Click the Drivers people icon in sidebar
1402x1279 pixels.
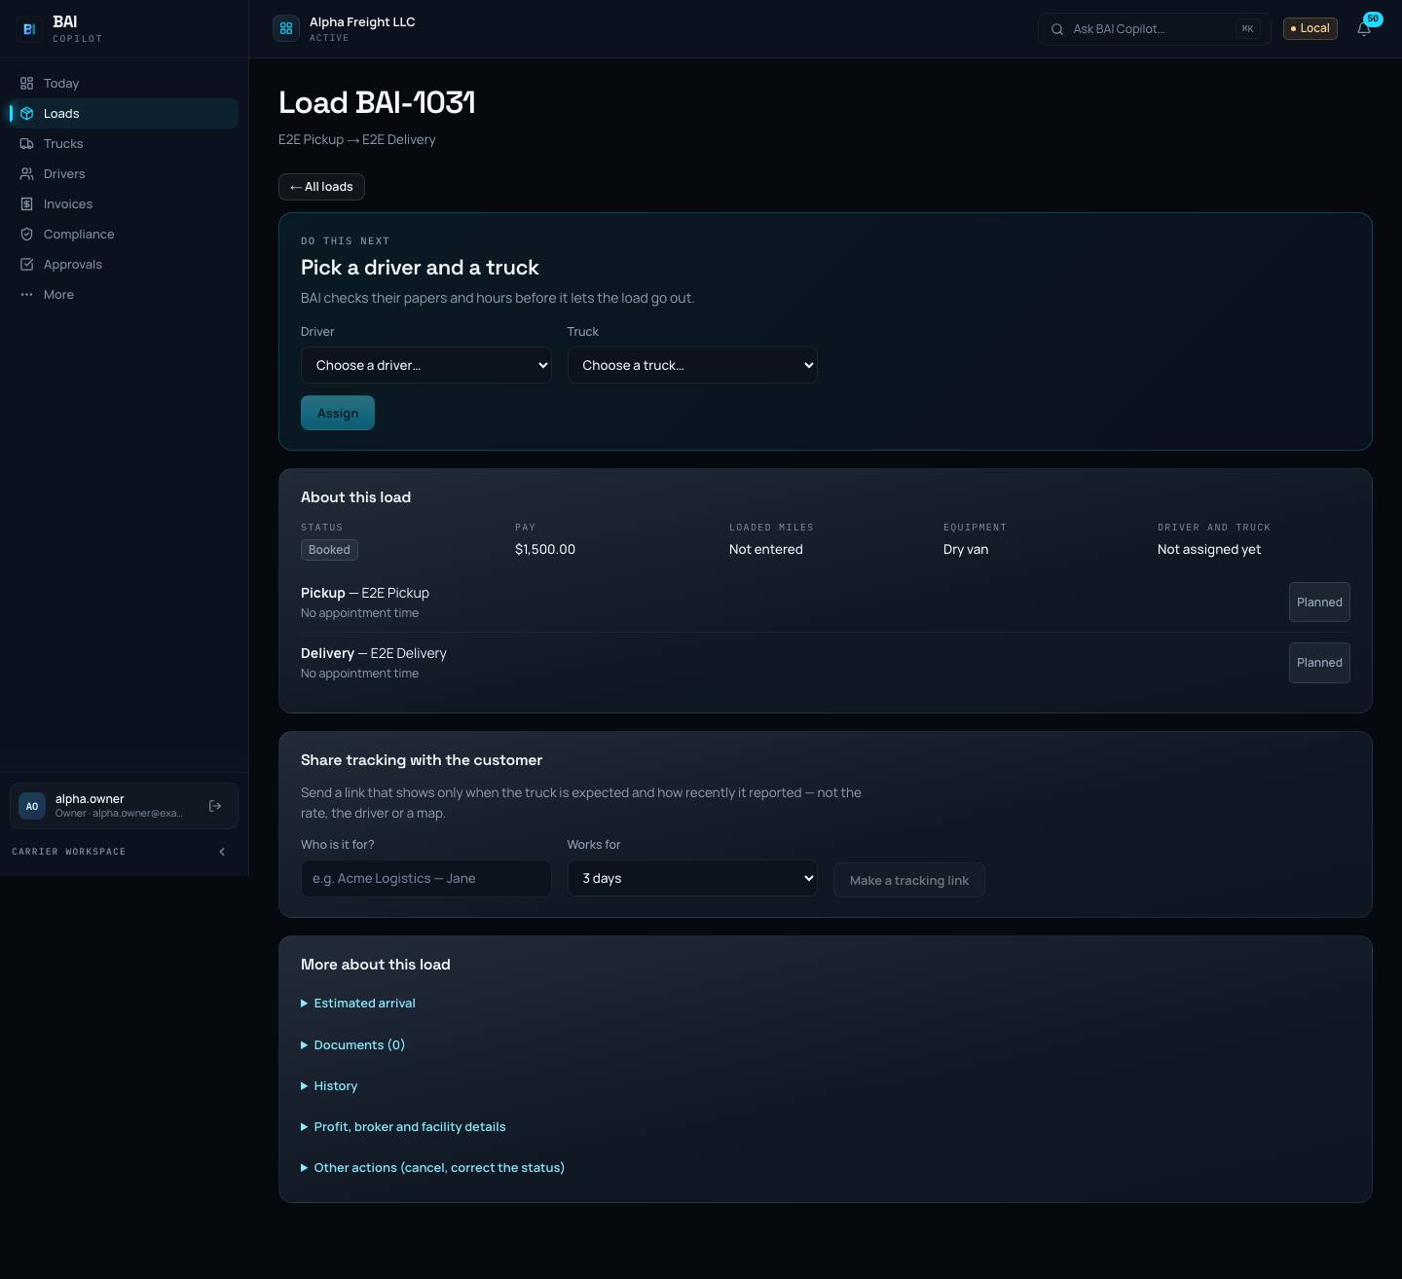[x=26, y=174]
